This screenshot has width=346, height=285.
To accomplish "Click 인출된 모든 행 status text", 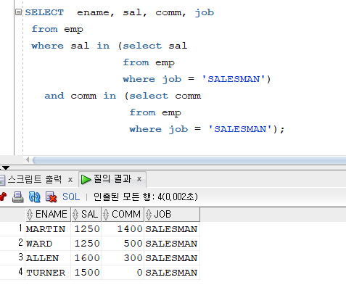I will coord(146,197).
